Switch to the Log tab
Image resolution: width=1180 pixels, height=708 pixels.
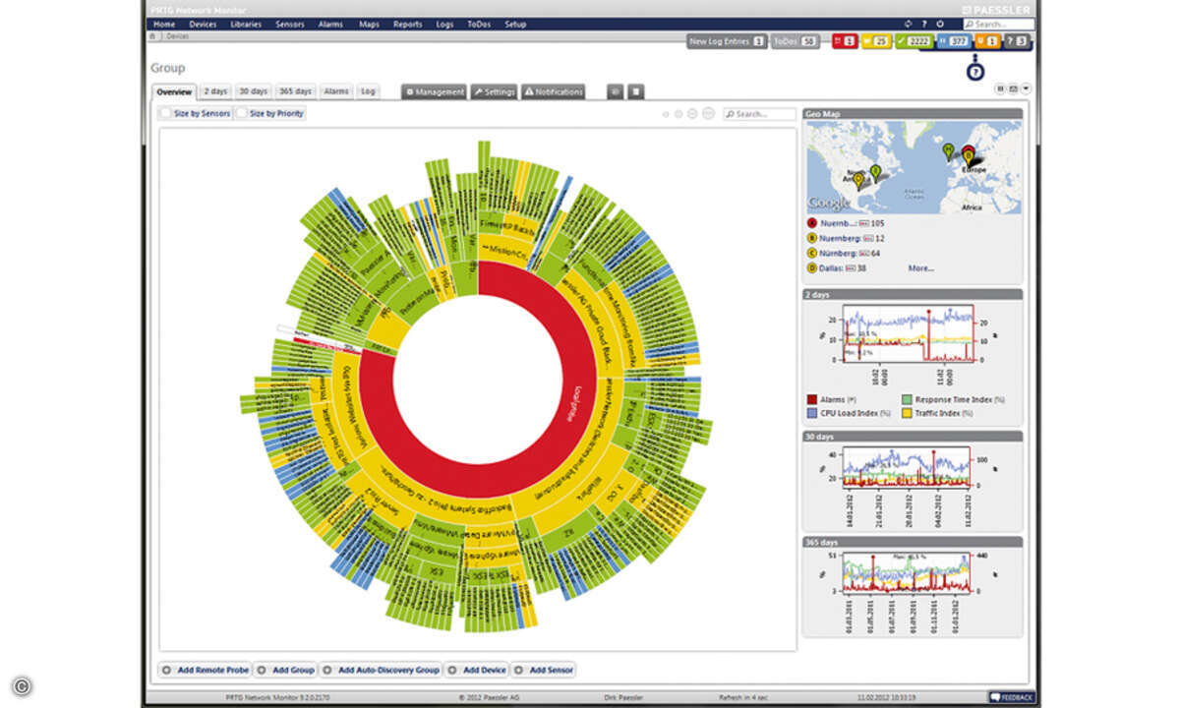[367, 91]
